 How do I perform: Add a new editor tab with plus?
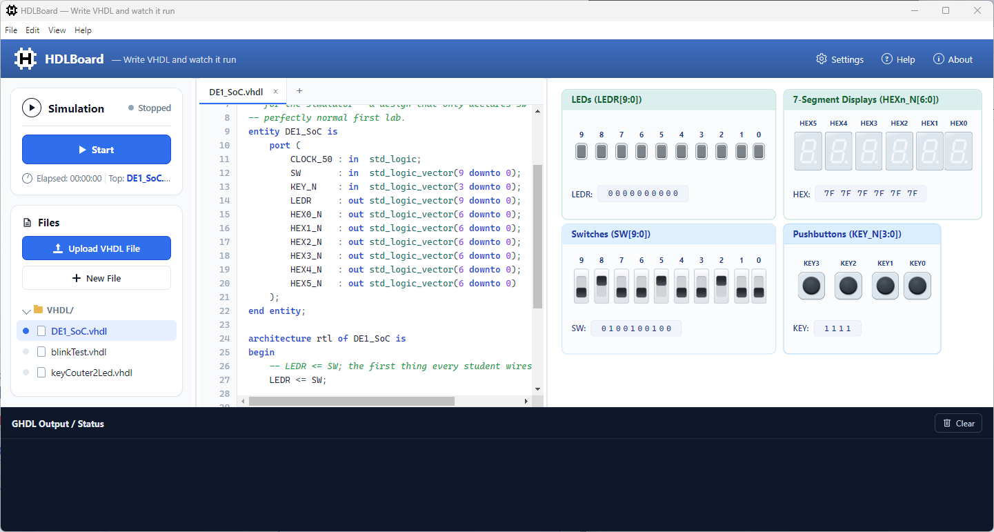(x=299, y=91)
